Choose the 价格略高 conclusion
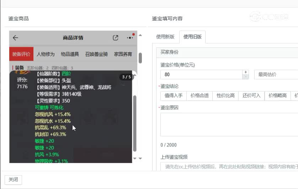The width and height of the screenshot is (298, 189). point(277,96)
